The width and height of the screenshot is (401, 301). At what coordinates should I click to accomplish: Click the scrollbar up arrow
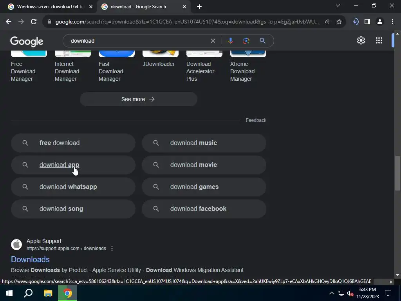[x=397, y=33]
